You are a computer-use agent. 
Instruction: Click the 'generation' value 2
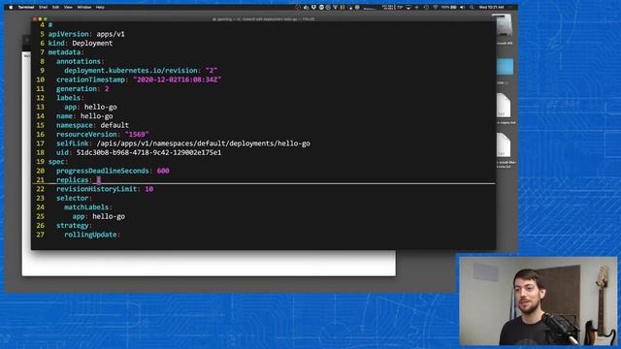point(107,88)
